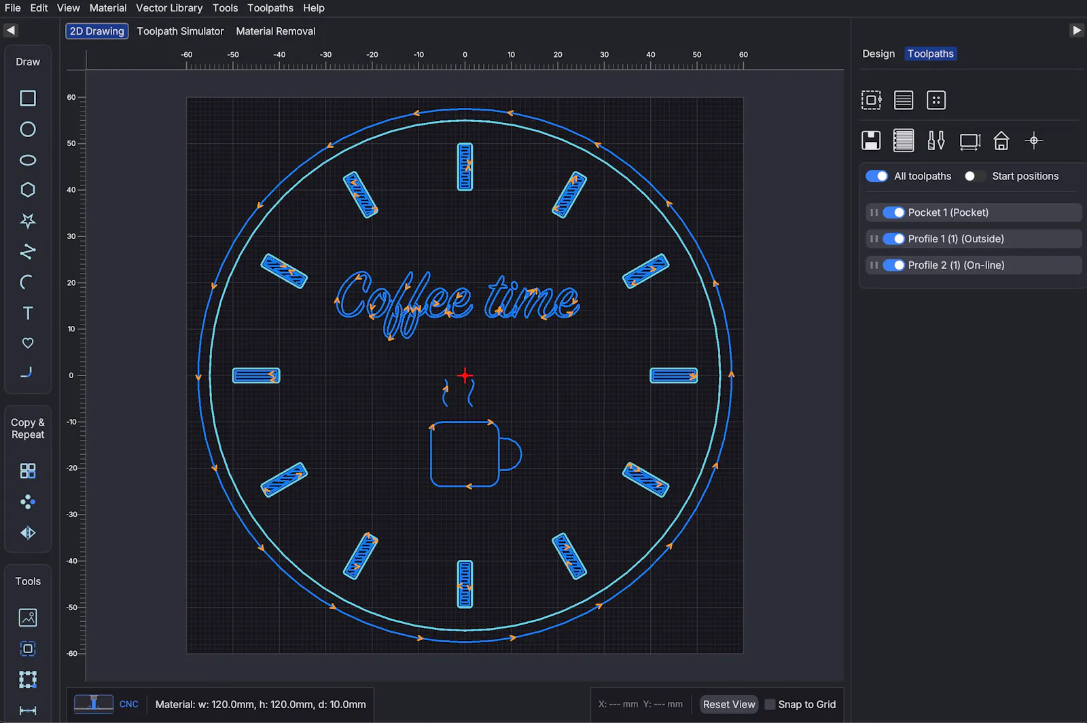The image size is (1087, 723).
Task: Select the Rectangle draw tool
Action: pos(28,98)
